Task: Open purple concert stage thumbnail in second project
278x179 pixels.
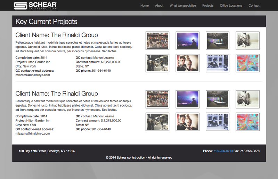Action: click(187, 99)
